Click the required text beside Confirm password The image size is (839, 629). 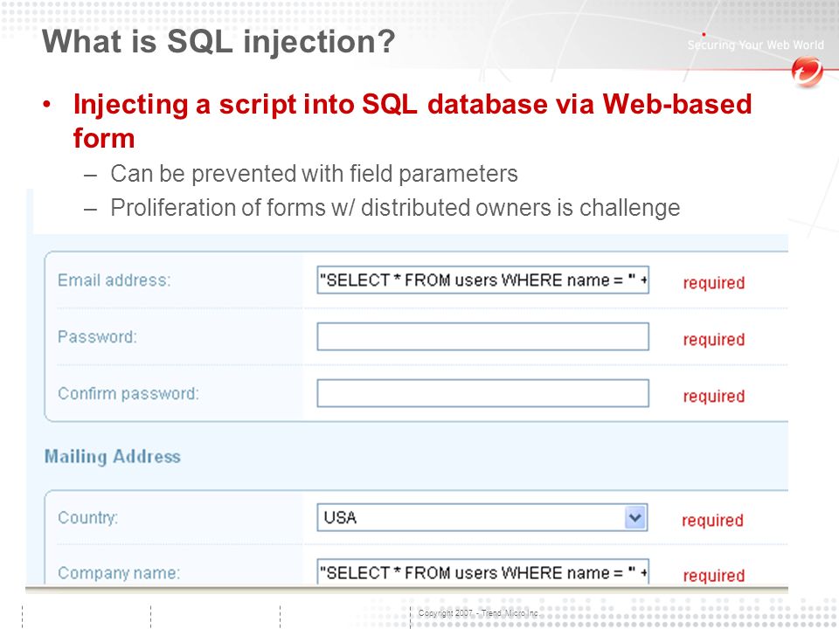pos(714,397)
